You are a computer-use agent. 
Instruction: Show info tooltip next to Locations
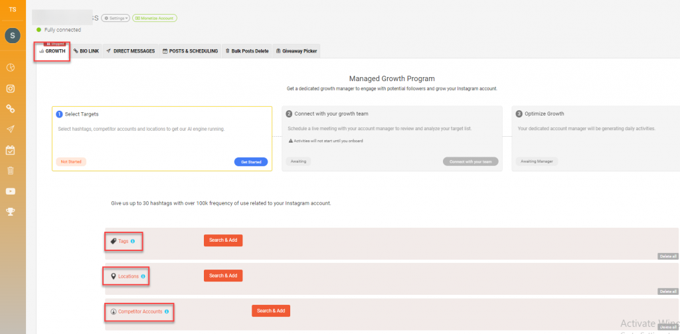[x=143, y=276]
